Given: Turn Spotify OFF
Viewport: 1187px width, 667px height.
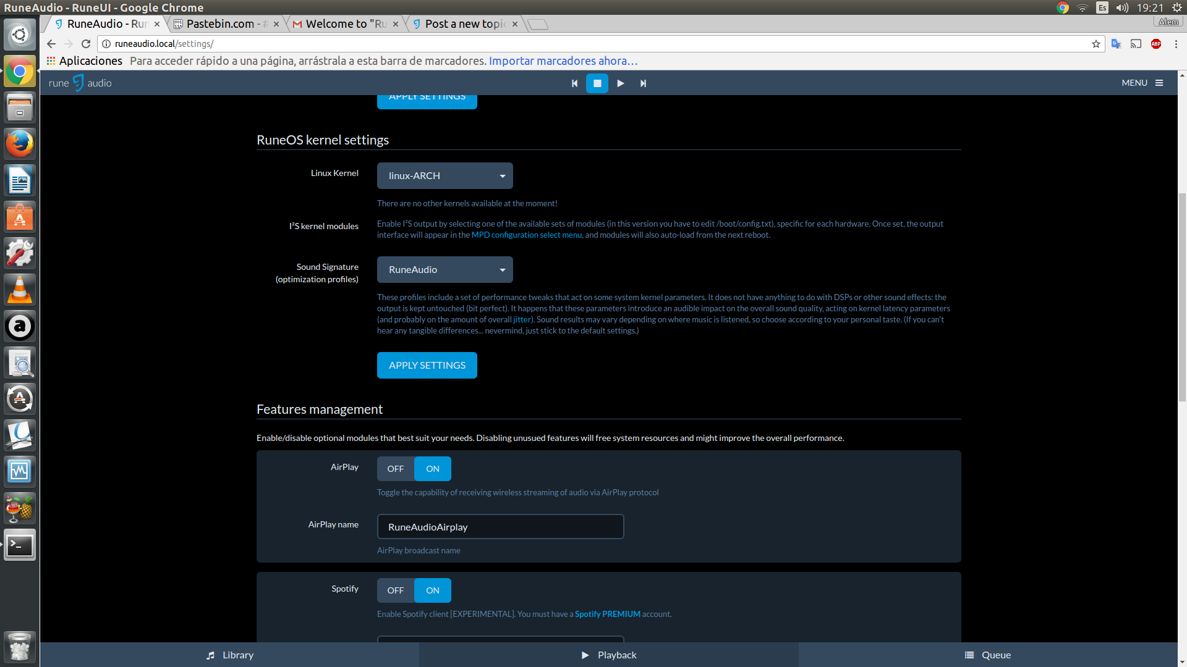Looking at the screenshot, I should pyautogui.click(x=396, y=590).
